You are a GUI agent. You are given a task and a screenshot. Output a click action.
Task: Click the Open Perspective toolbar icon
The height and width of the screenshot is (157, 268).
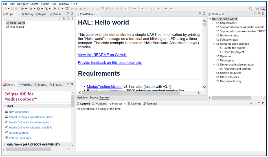click(258, 9)
